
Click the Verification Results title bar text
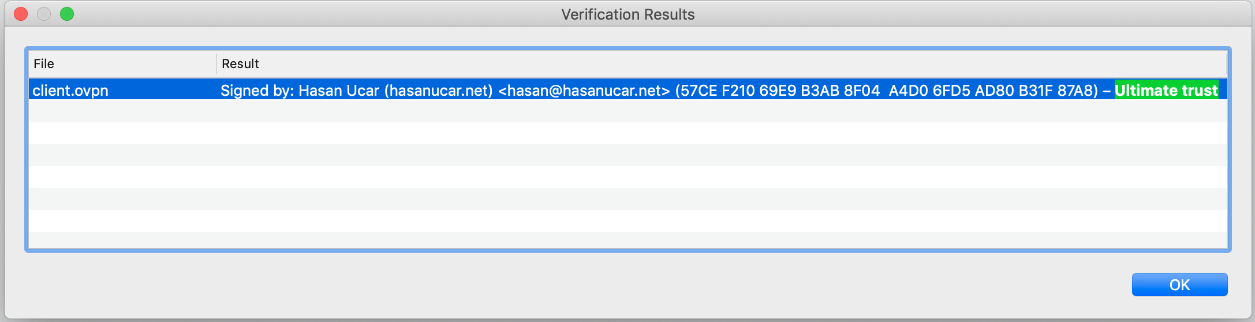[627, 14]
